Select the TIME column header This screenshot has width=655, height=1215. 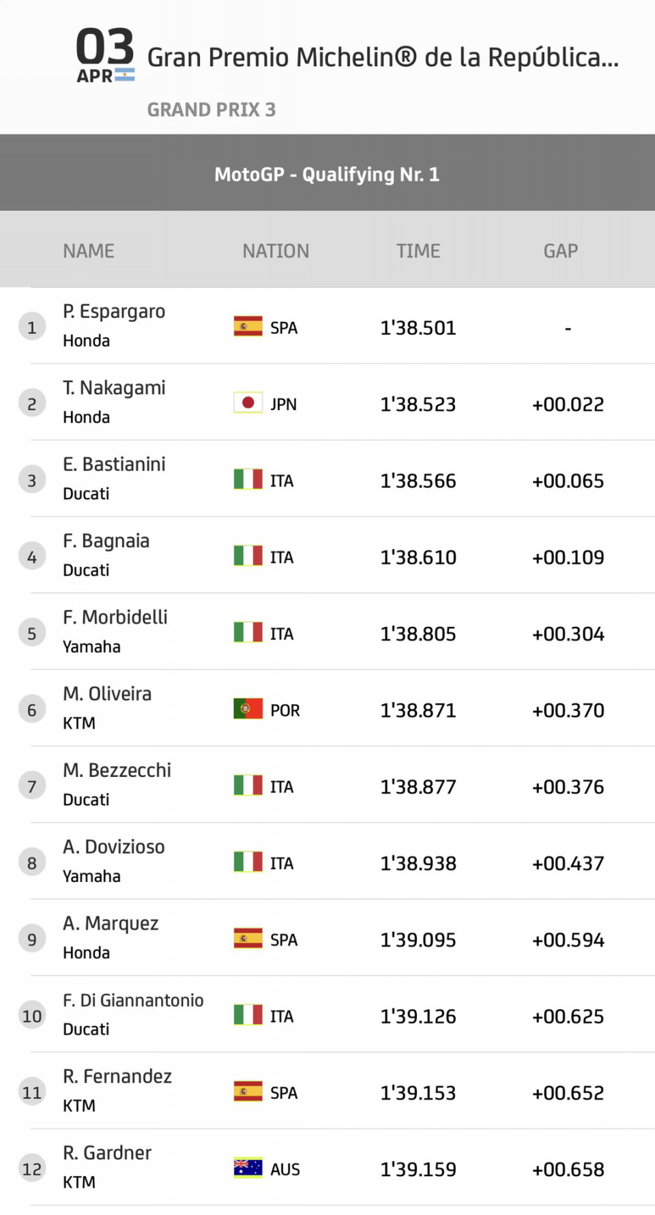pyautogui.click(x=418, y=251)
